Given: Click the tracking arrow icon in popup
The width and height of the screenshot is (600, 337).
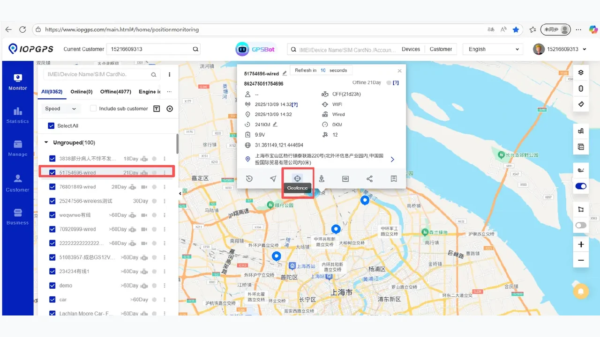Looking at the screenshot, I should (273, 178).
